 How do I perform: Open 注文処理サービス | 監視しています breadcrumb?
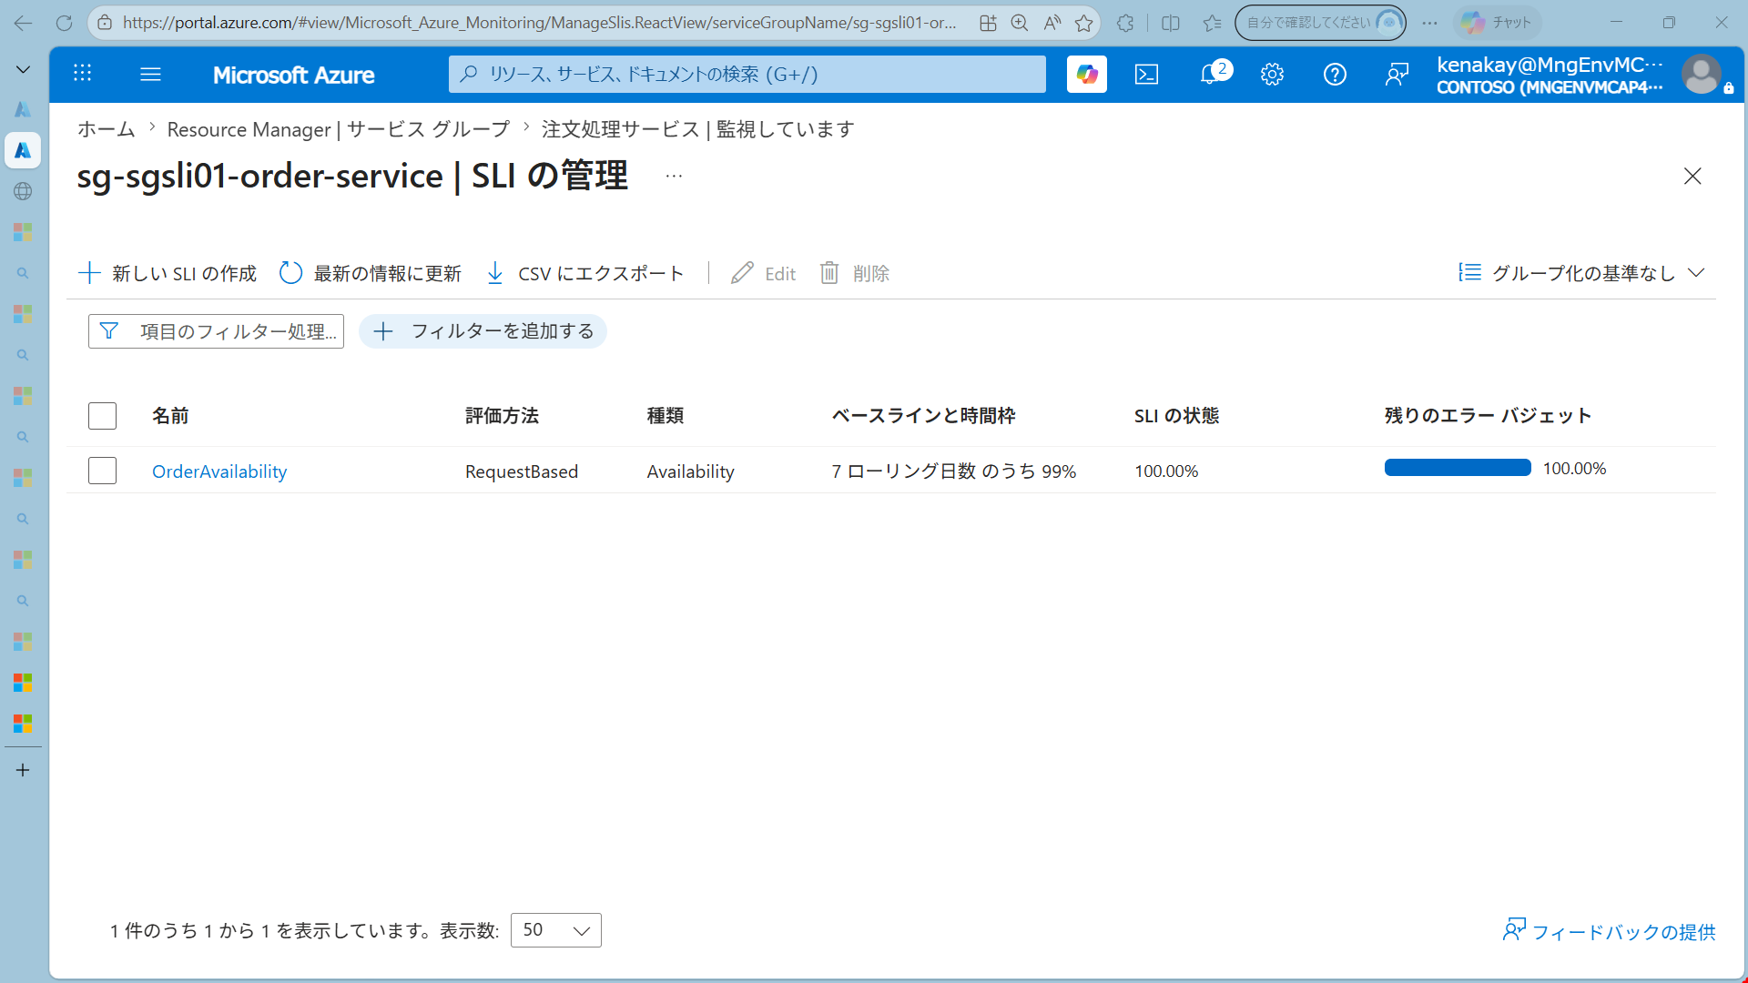coord(697,129)
